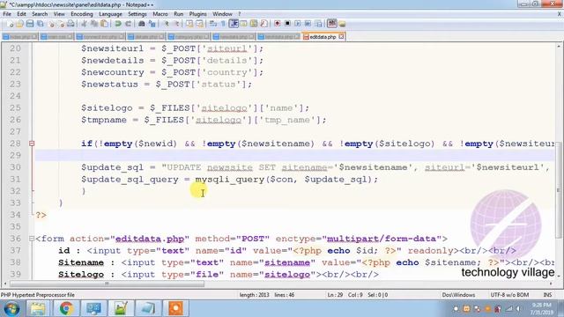Click the orange recorder taskbar icon
Screen dimensions: 564x317
coord(175,308)
